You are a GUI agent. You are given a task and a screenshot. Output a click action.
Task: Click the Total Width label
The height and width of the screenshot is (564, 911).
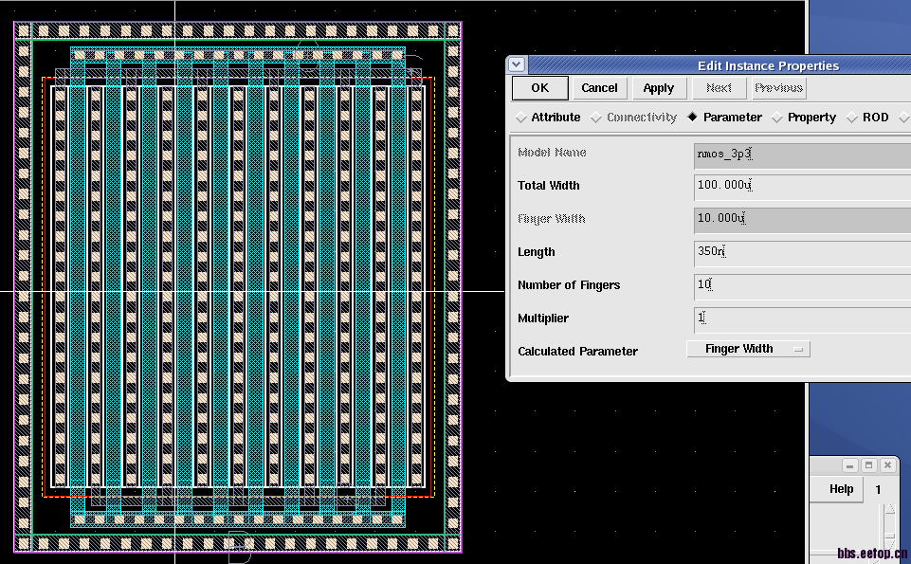(x=549, y=185)
